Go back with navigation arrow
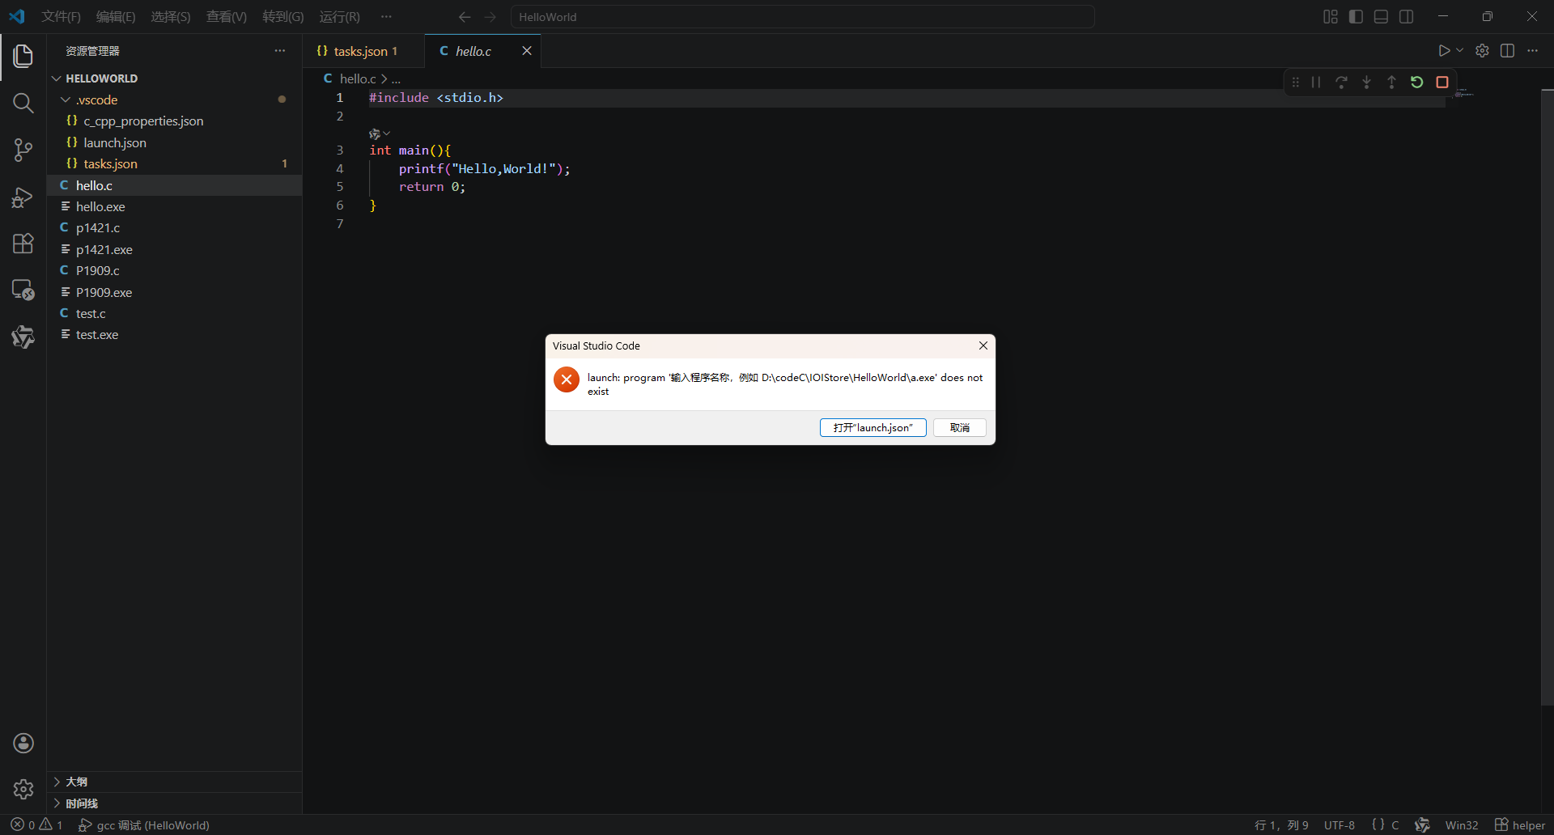 click(465, 17)
